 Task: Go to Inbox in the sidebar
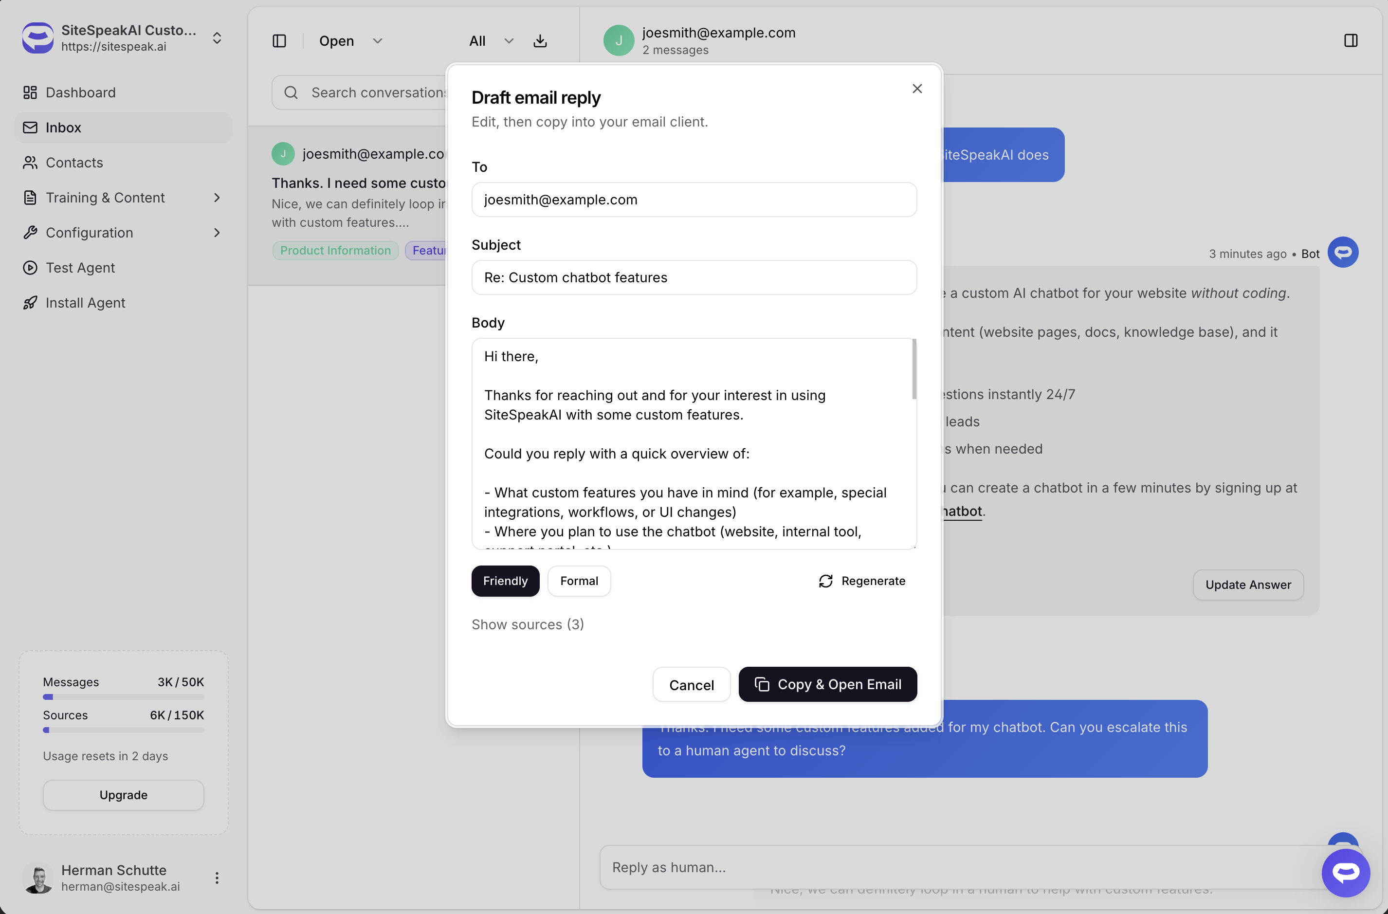(x=123, y=127)
